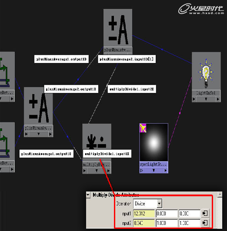
Task: Select the lightInfo1 light bulb icon
Action: point(206,73)
